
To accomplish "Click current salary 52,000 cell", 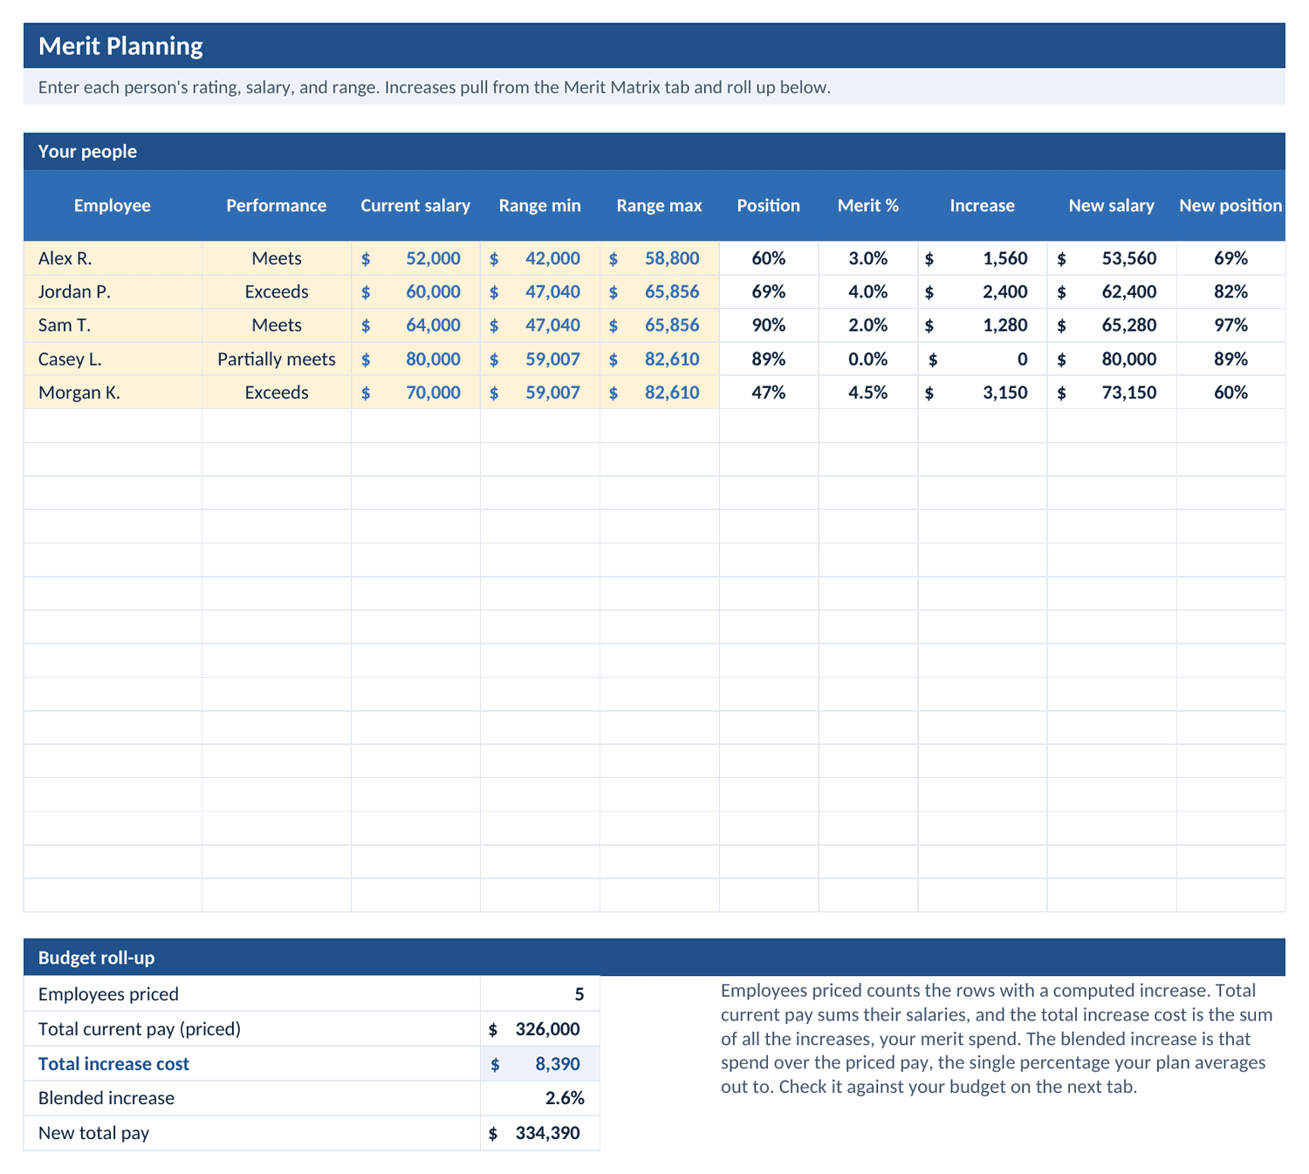I will (x=415, y=258).
